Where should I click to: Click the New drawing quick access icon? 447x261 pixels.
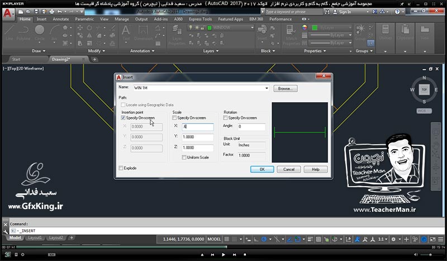(x=21, y=12)
